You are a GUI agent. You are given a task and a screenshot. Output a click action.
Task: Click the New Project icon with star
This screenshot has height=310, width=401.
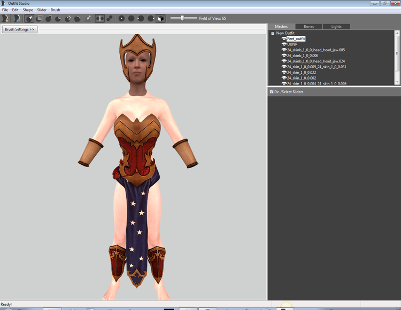point(5,18)
